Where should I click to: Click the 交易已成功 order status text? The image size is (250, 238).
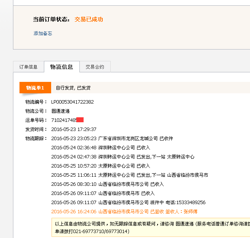(89, 19)
